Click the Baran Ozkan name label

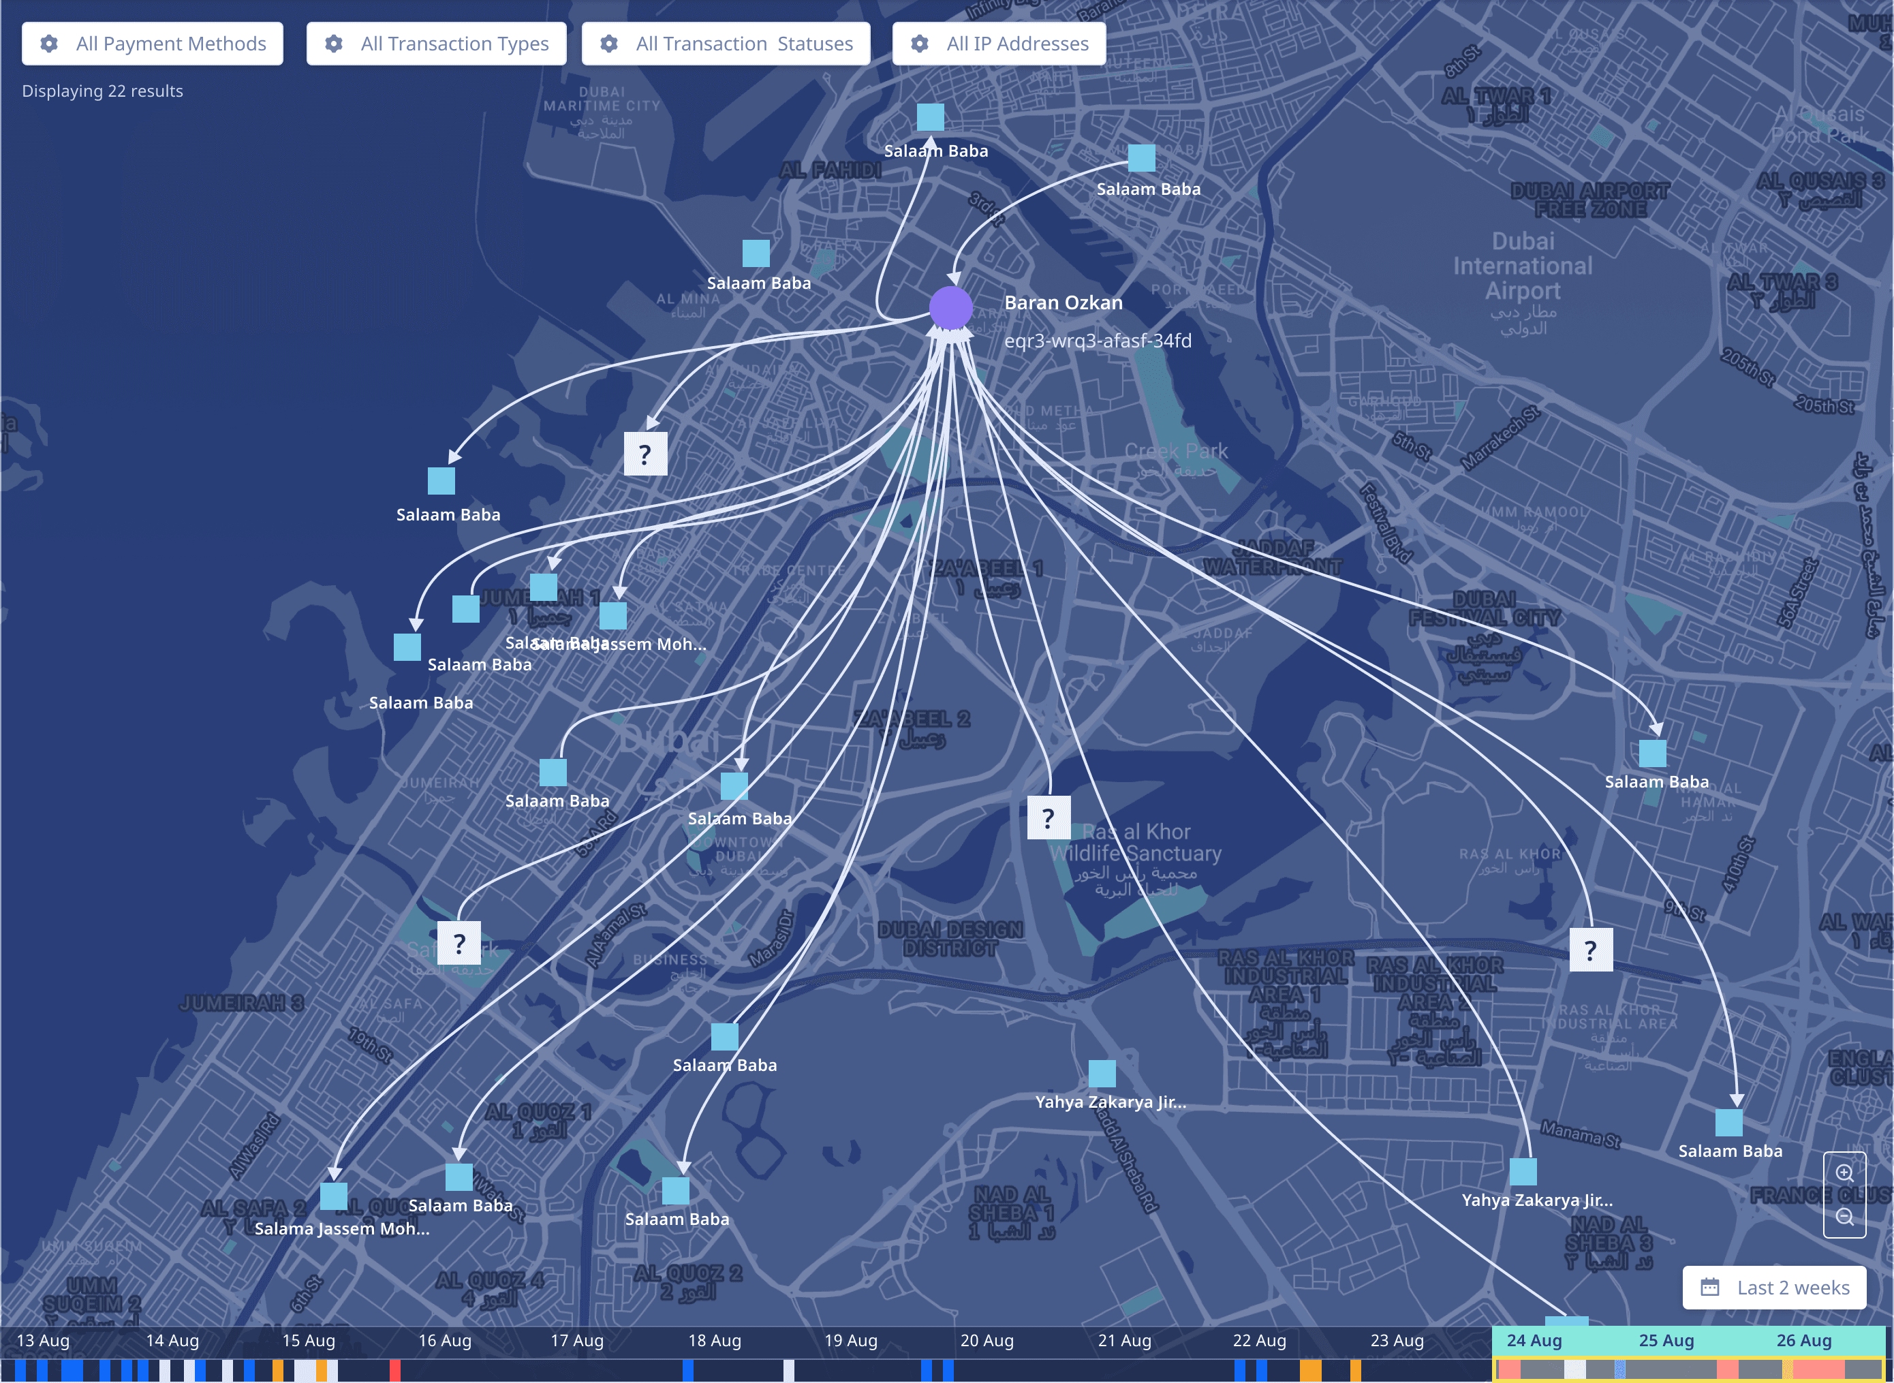click(1063, 303)
